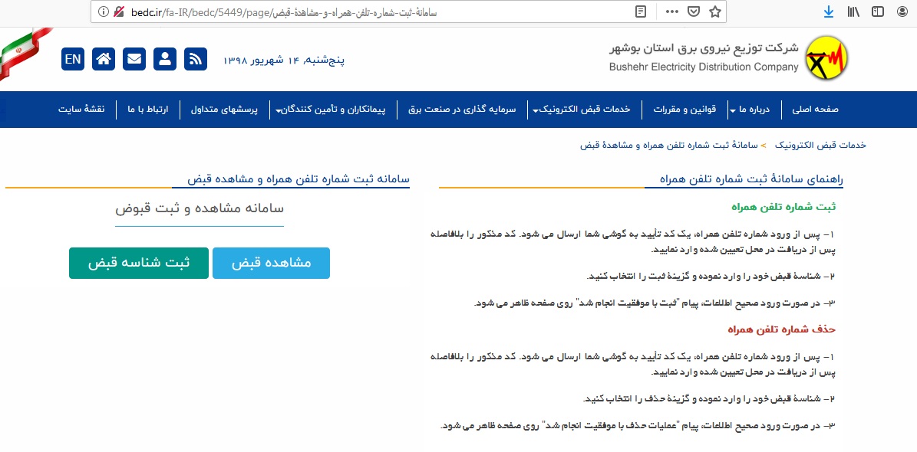Open Firefox downloads arrow icon
The height and width of the screenshot is (452, 917).
click(828, 11)
